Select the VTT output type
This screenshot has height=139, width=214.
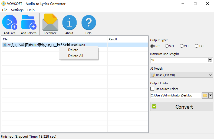pyautogui.click(x=185, y=46)
